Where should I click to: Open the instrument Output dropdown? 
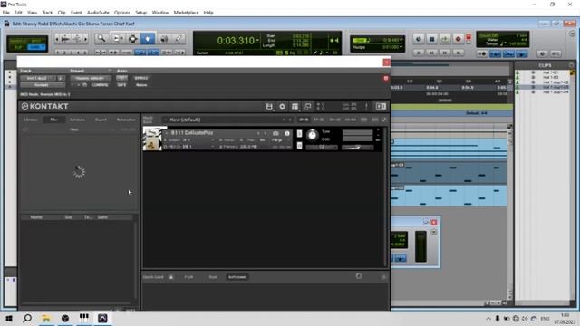point(189,140)
